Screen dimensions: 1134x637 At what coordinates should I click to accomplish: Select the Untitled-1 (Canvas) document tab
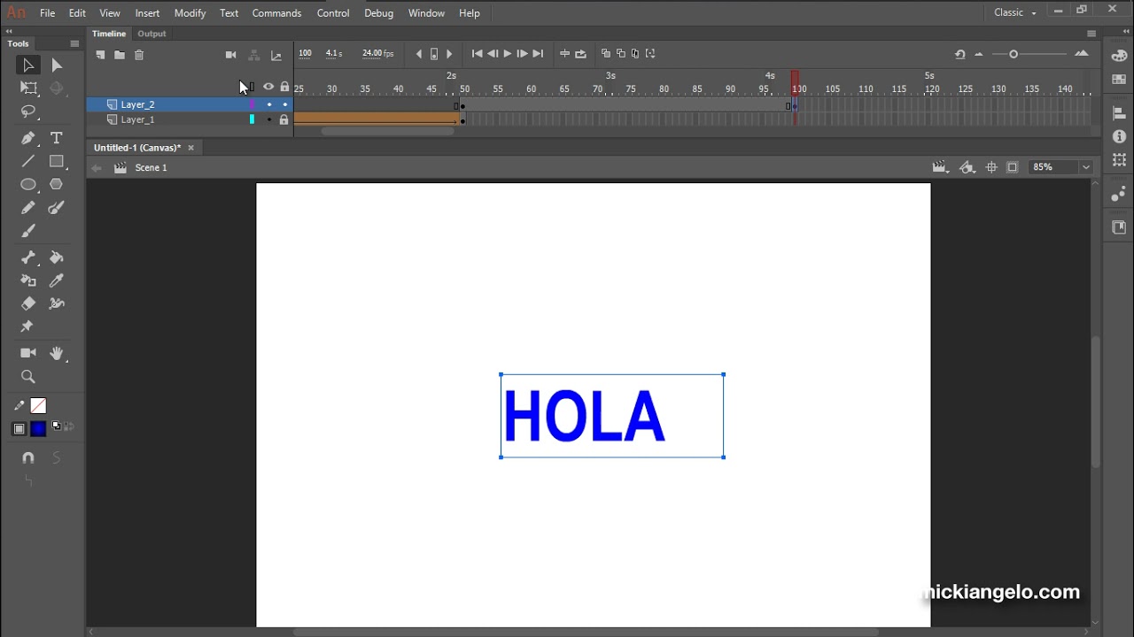tap(137, 148)
